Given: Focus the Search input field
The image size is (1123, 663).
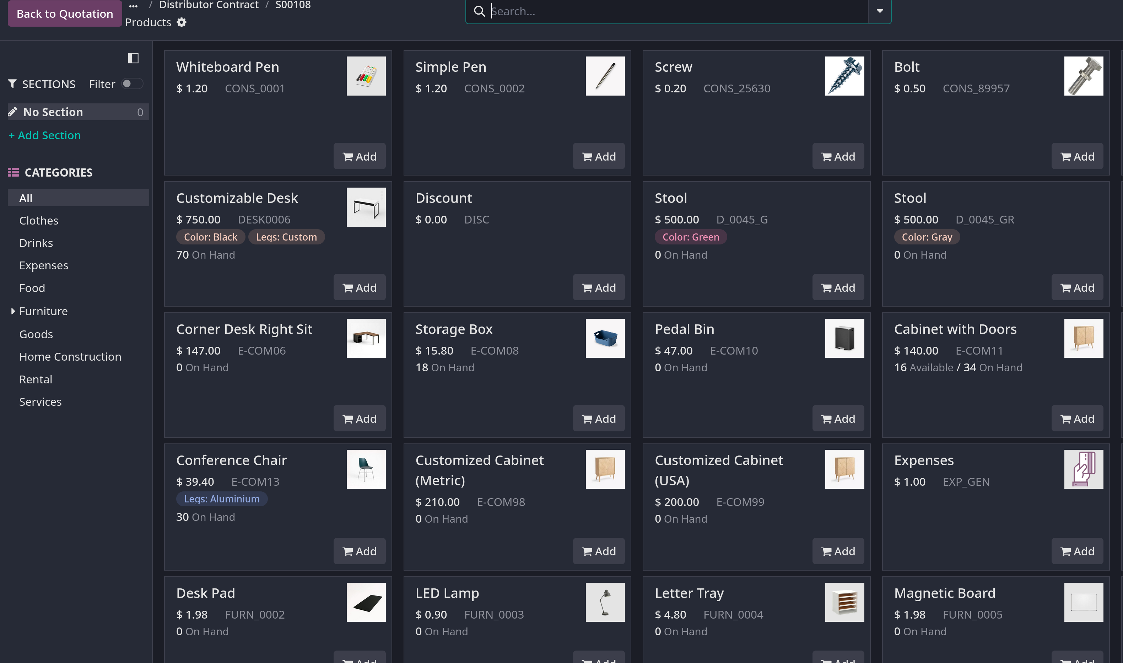Looking at the screenshot, I should [678, 11].
